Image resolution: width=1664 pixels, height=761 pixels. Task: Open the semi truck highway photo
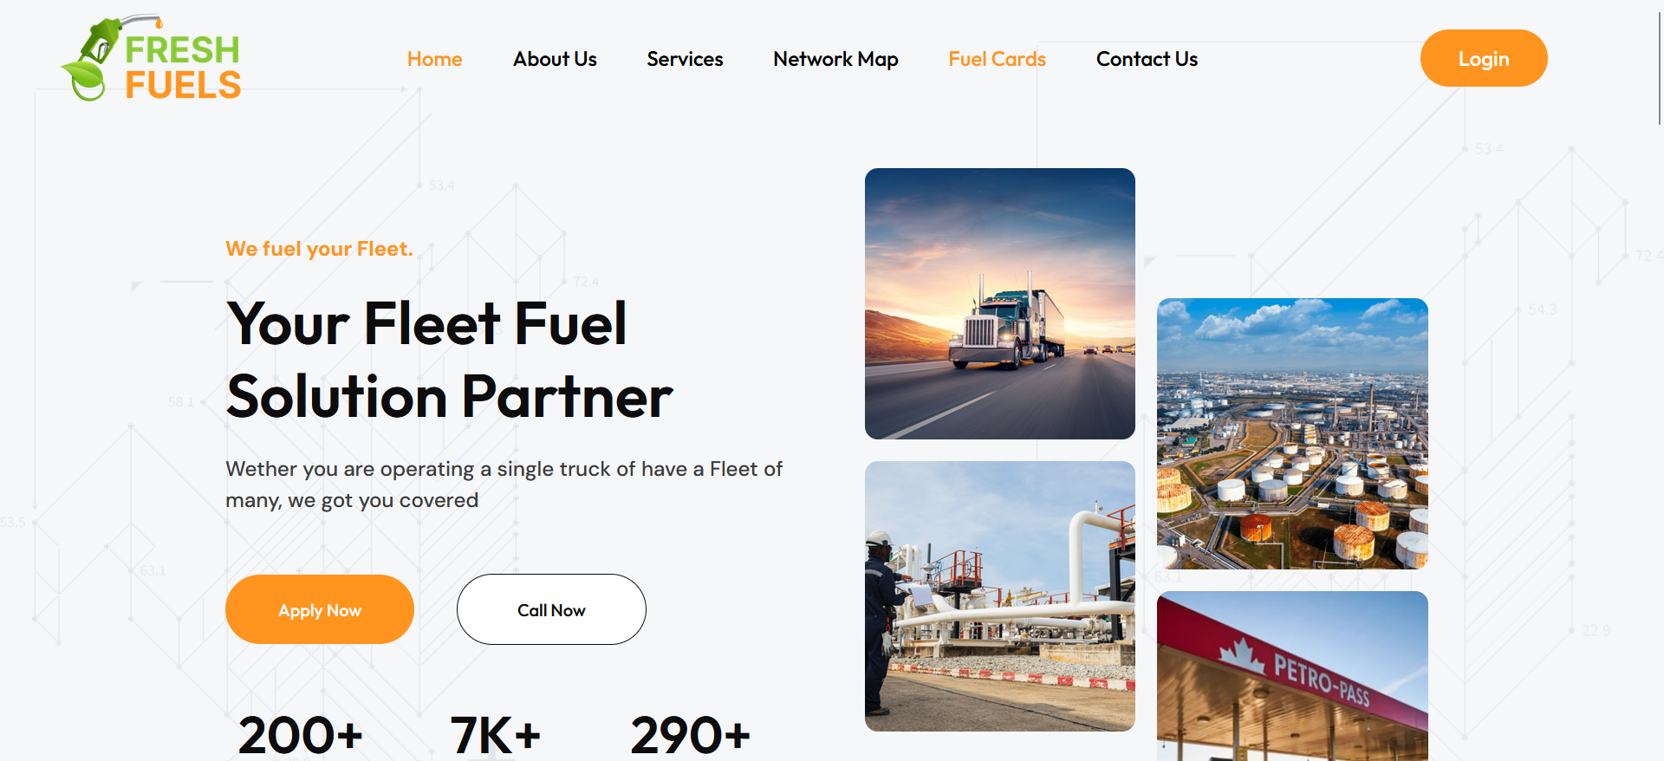(x=1000, y=303)
